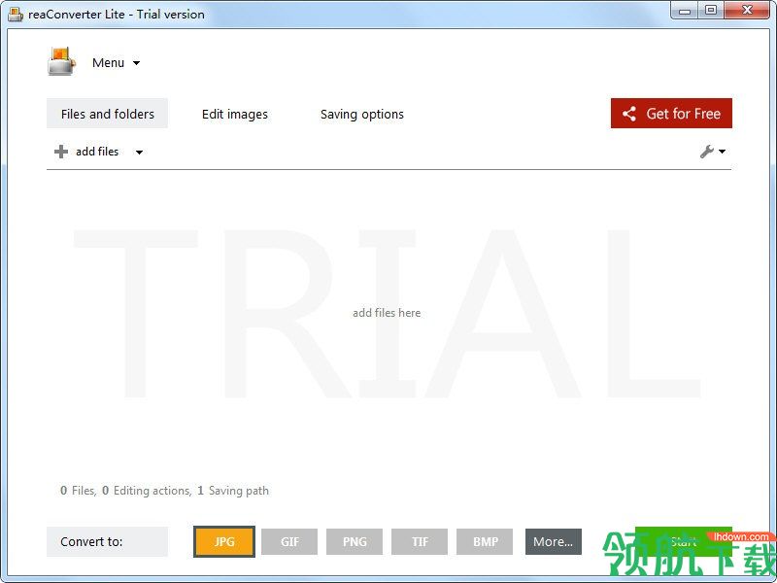Image resolution: width=777 pixels, height=583 pixels.
Task: Close the reaConverter window
Action: tap(747, 11)
